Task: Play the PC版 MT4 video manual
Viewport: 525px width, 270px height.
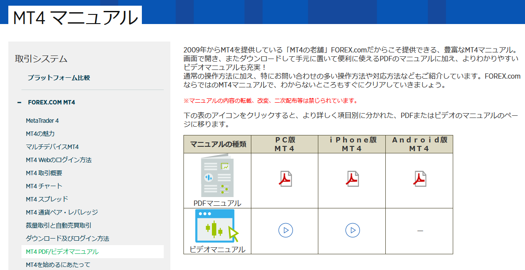Action: tap(285, 230)
